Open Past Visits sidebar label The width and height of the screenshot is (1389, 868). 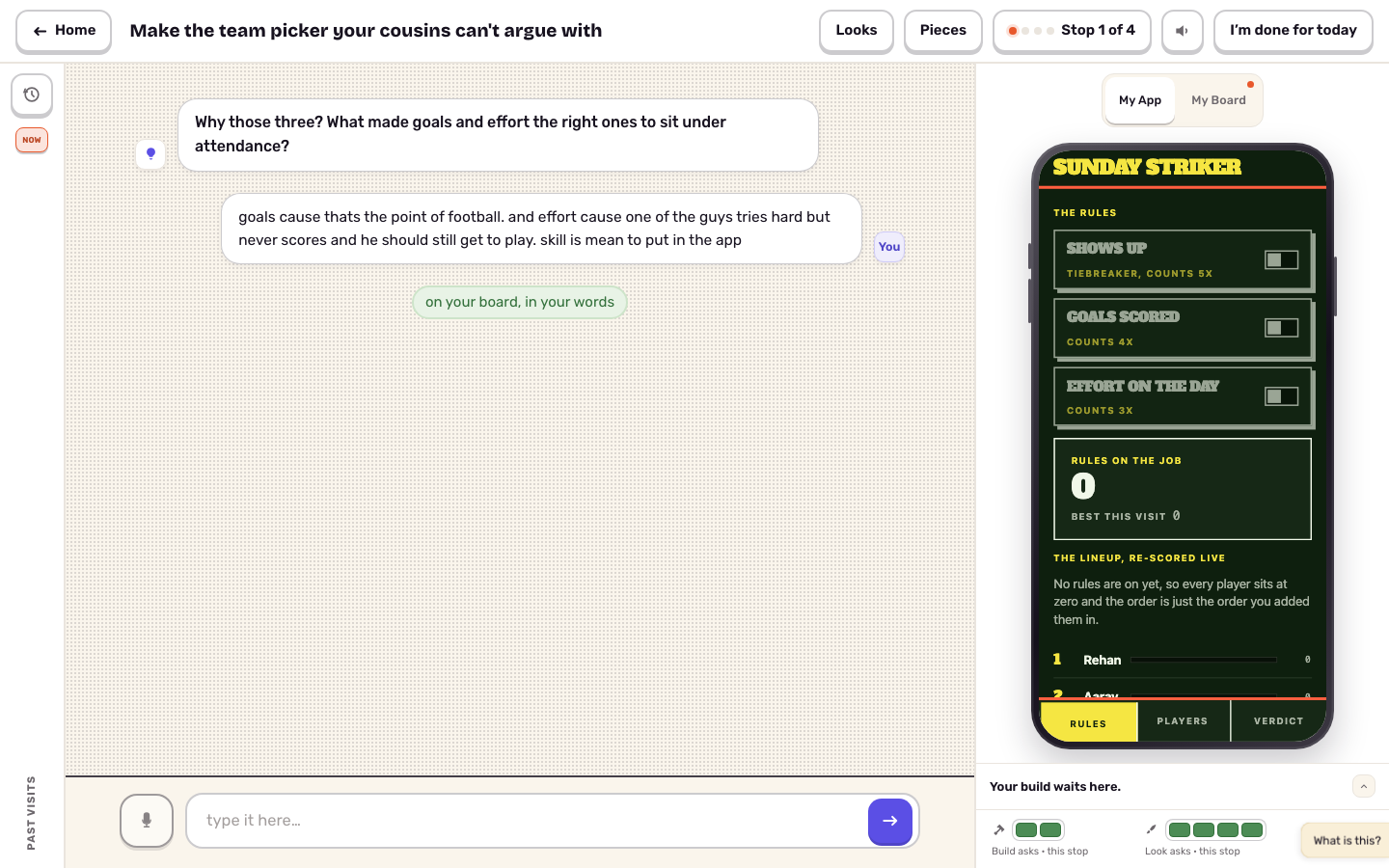(31, 813)
